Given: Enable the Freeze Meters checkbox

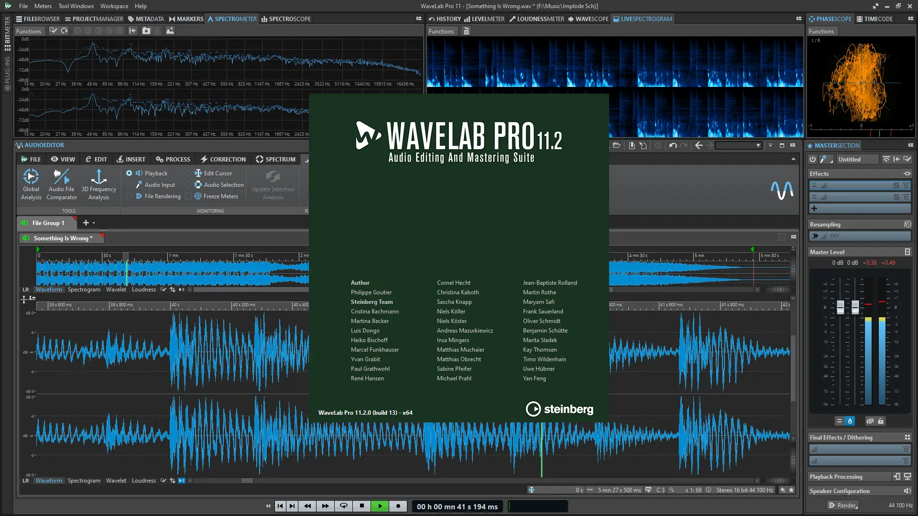Looking at the screenshot, I should coord(188,196).
